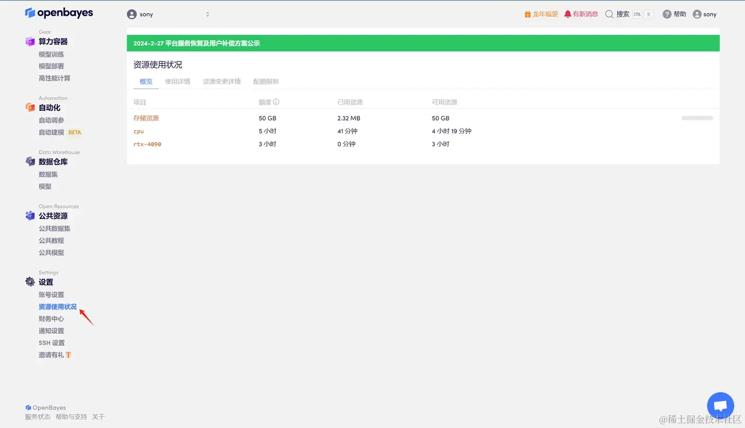Open the sony workspace dropdown arrows

coord(207,14)
